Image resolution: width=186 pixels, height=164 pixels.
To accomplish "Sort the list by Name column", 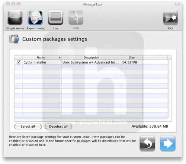I will pyautogui.click(x=42, y=58).
